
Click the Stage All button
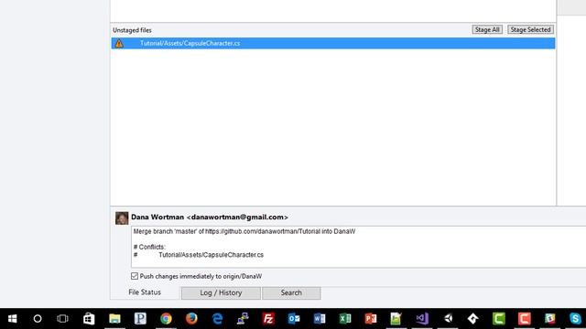487,29
